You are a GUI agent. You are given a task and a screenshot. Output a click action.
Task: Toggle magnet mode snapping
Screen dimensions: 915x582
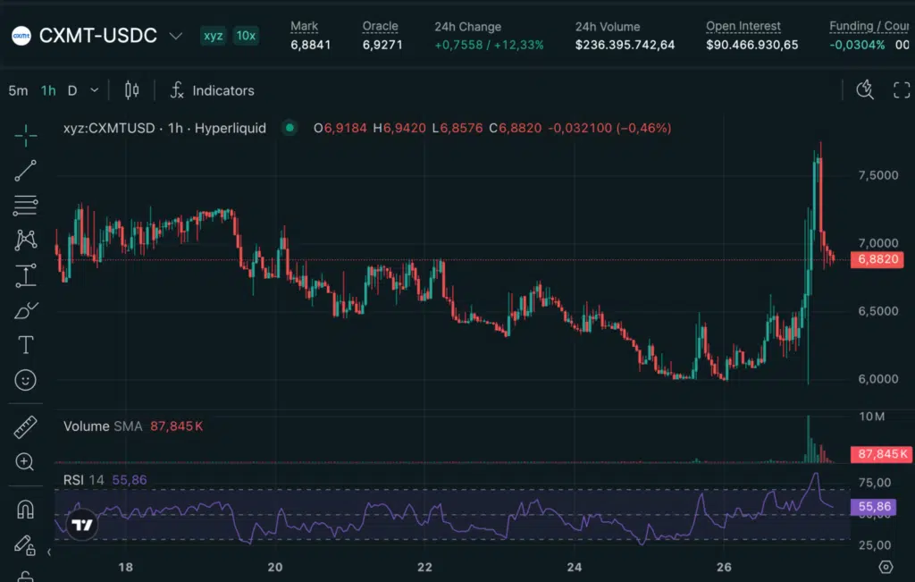[26, 510]
